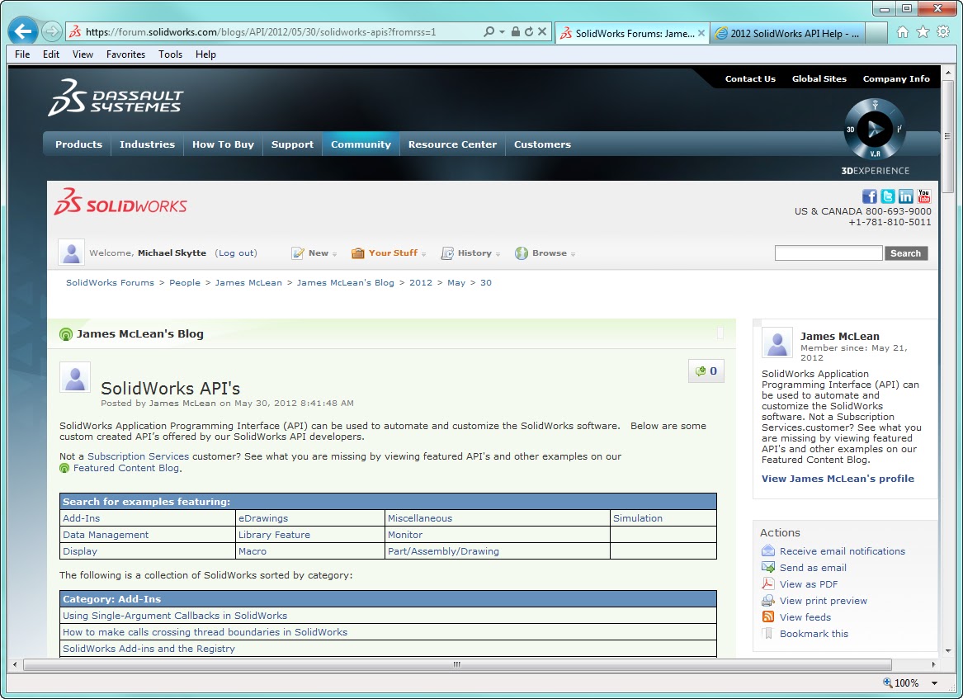Click the blog feed icon beside James McLean's Blog
Viewport: 963px width, 699px height.
66,334
